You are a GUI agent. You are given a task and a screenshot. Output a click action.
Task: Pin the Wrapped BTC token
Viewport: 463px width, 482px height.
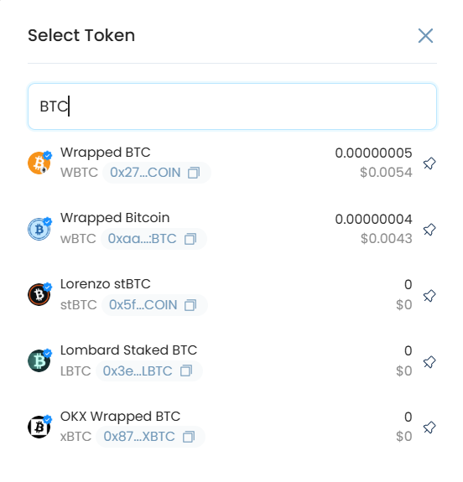coord(429,163)
